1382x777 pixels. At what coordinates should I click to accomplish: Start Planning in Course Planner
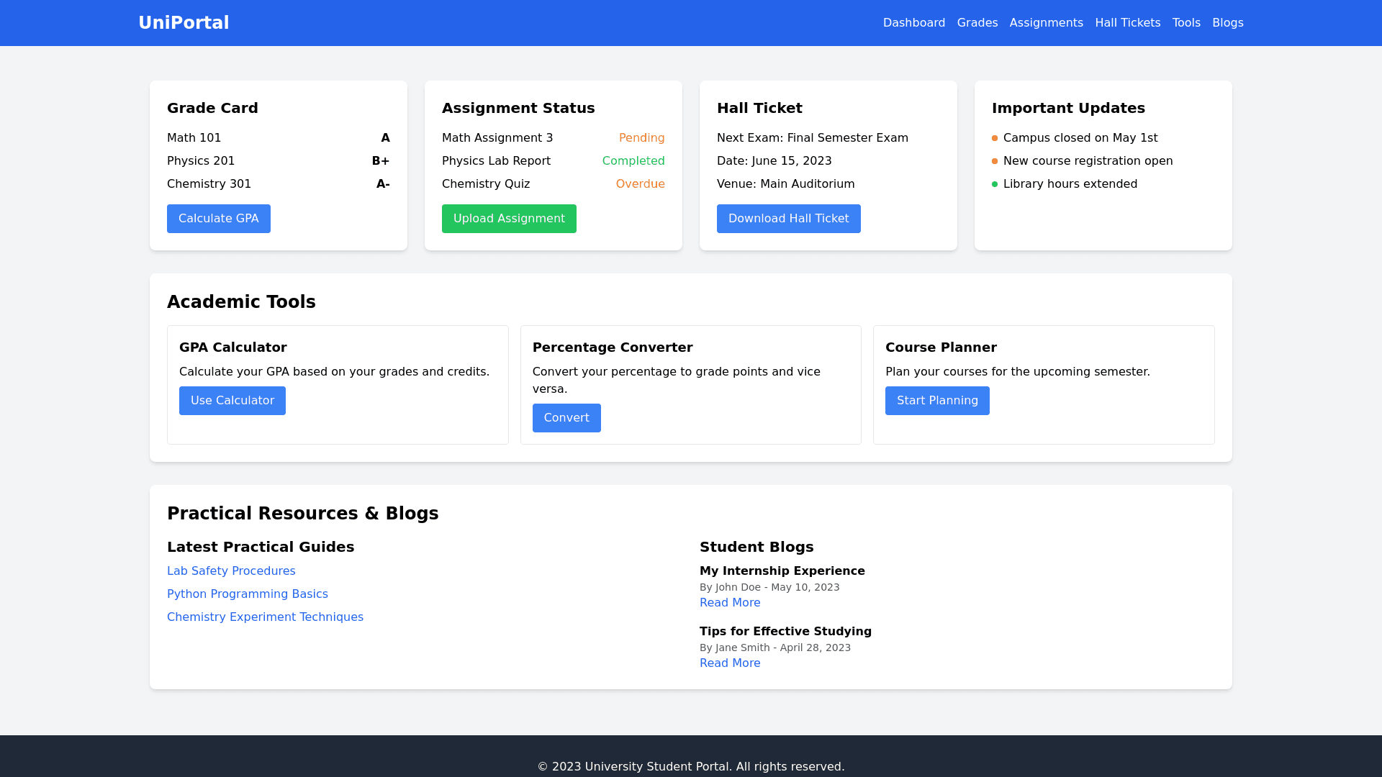point(936,401)
